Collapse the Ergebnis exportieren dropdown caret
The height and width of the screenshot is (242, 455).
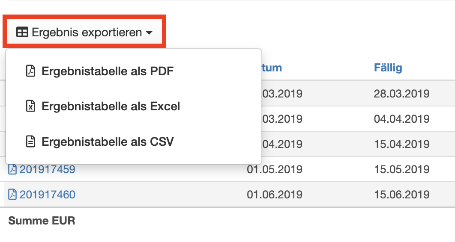coord(149,33)
